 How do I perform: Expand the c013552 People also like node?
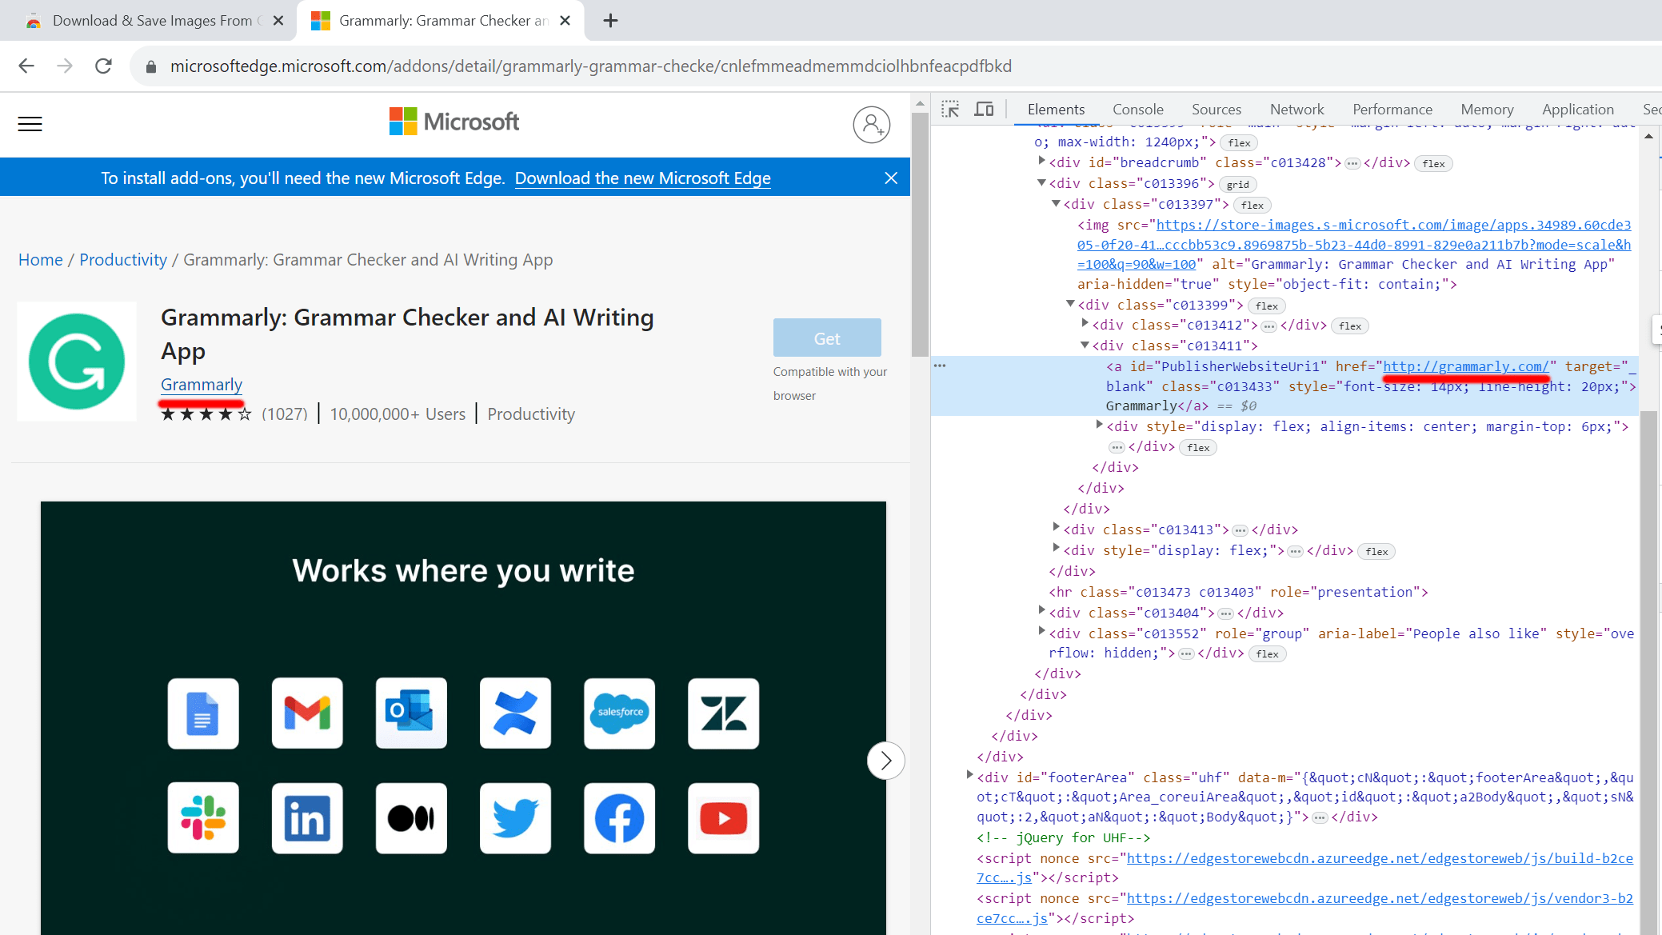(1041, 631)
